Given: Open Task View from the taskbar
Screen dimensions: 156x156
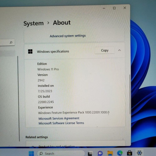Looking at the screenshot, I should coord(90,154).
